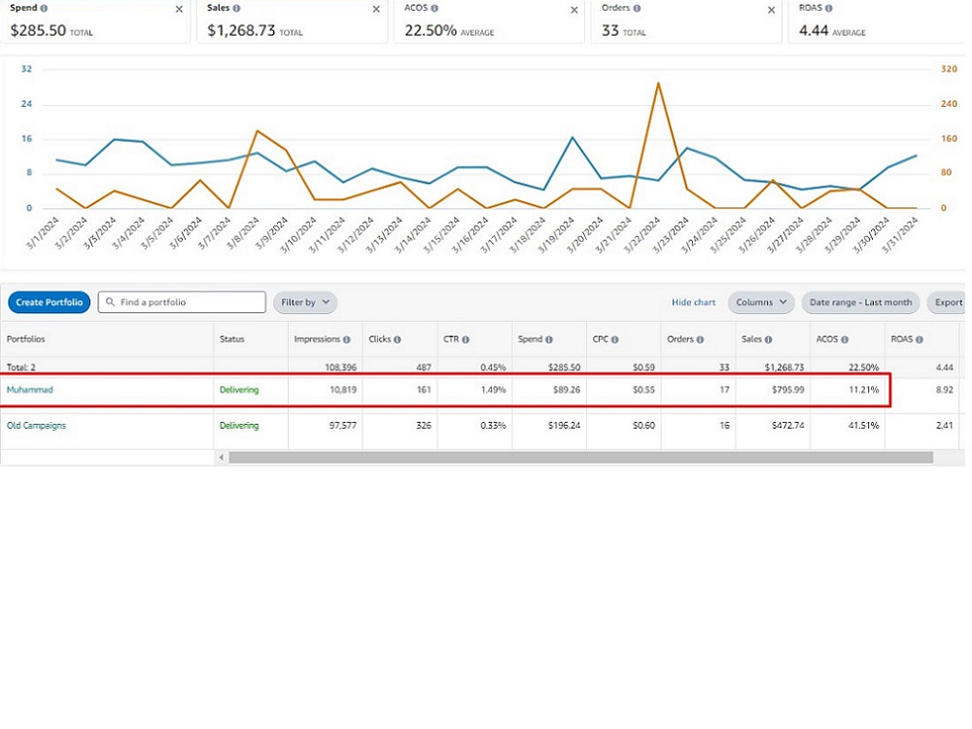Image resolution: width=972 pixels, height=729 pixels.
Task: Click the 3/22/2024 date label on chart
Action: click(642, 235)
